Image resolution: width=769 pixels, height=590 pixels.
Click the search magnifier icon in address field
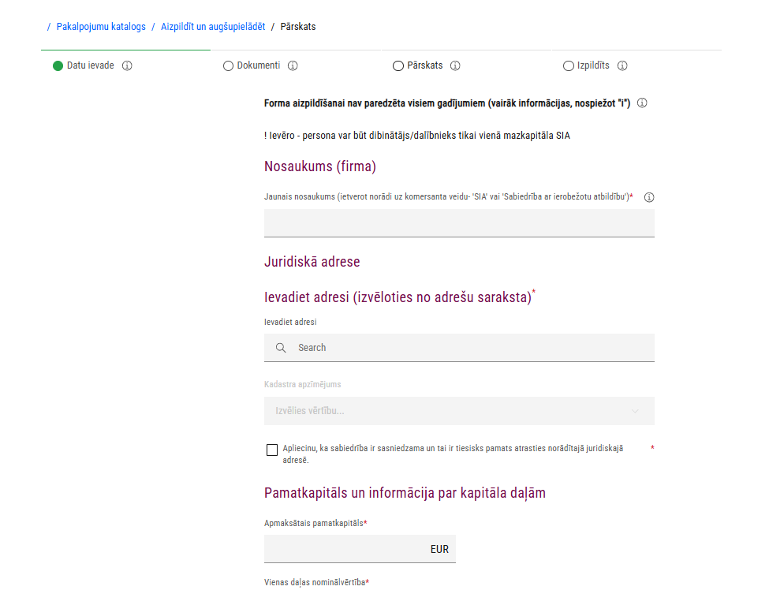coord(281,348)
